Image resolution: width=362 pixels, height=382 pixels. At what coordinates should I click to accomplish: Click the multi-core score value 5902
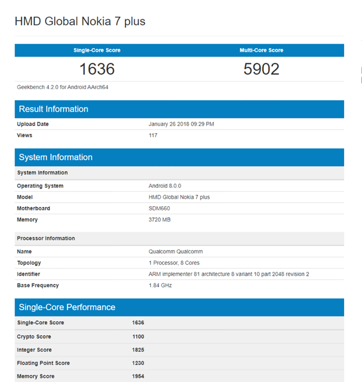261,69
